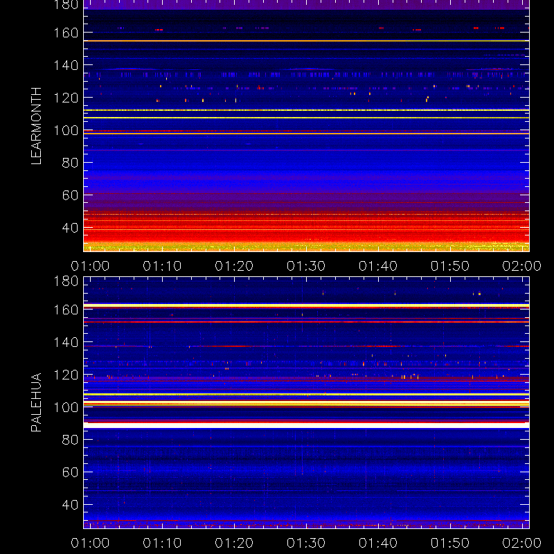Click the 01:40 time label under Learmonth plot
Image resolution: width=554 pixels, height=554 pixels.
coord(378,266)
